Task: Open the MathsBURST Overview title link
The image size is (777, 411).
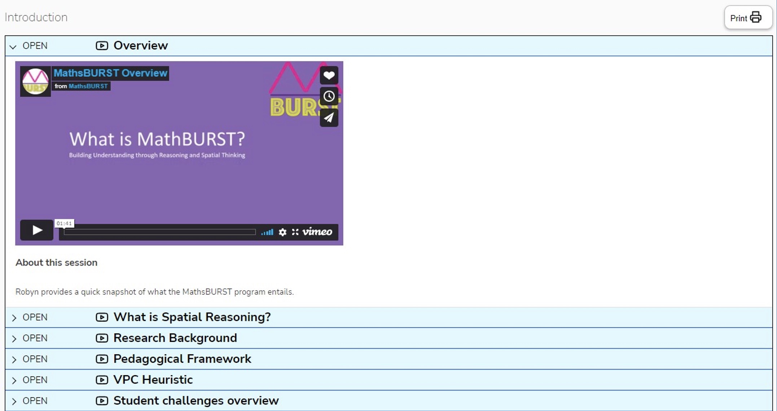Action: click(x=110, y=73)
